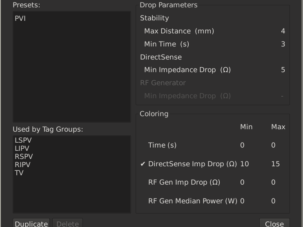Edit RF Gen Median Power Max value
303x227 pixels.
[x=274, y=201]
